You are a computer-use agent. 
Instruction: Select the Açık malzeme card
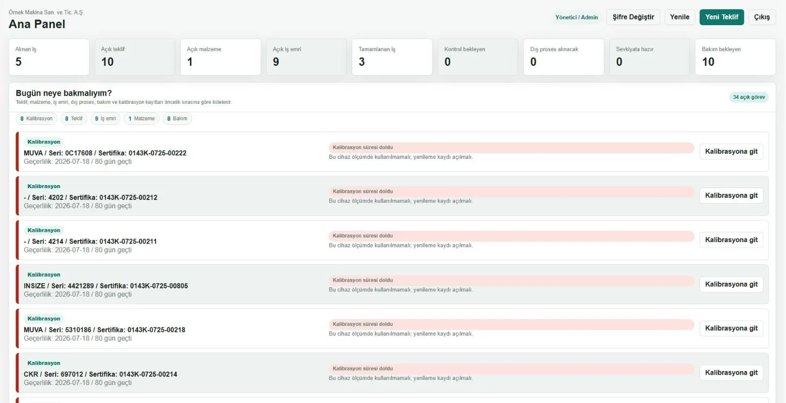click(221, 57)
